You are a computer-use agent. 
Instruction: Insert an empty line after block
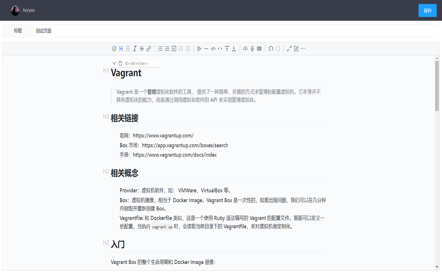[x=234, y=49]
